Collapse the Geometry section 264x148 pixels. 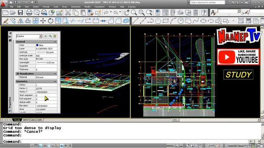(x=55, y=81)
